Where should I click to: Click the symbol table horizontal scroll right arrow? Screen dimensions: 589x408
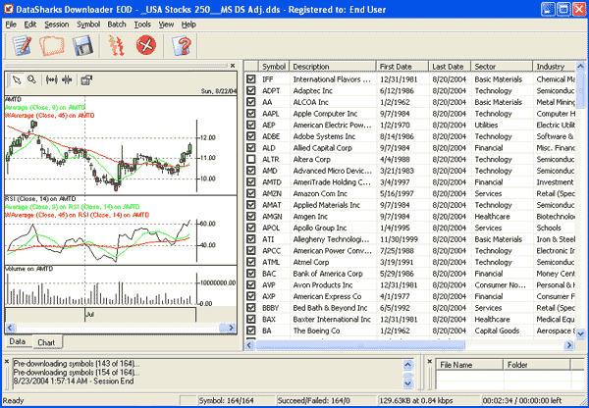coord(569,345)
